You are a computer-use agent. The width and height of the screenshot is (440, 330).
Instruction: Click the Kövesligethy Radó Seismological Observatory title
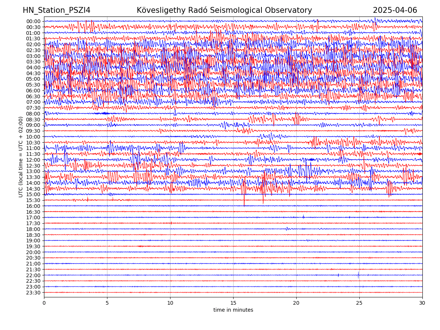point(224,11)
